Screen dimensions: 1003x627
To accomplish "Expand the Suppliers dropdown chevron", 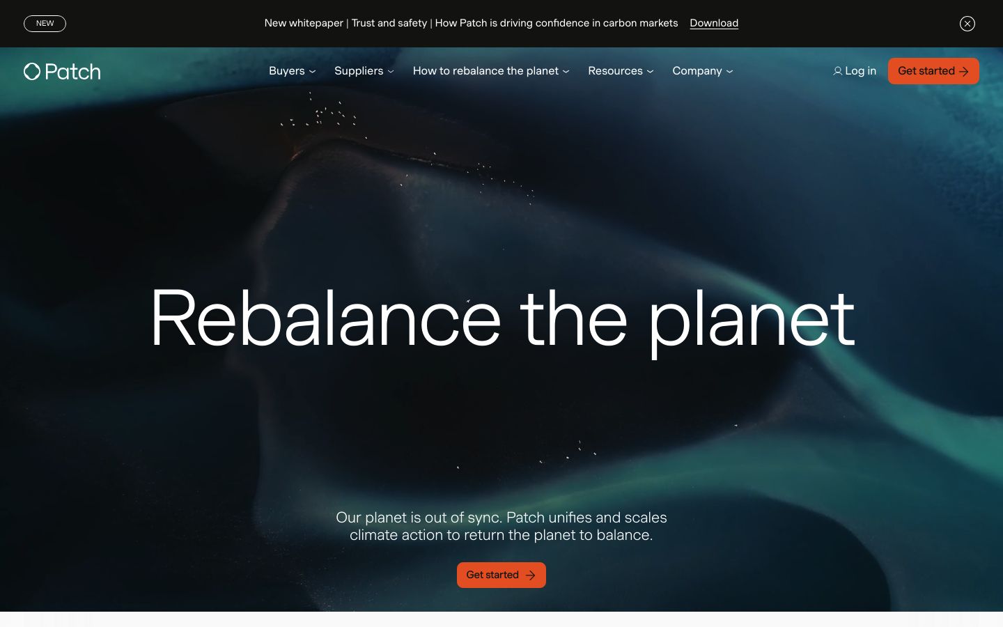I will [x=391, y=72].
